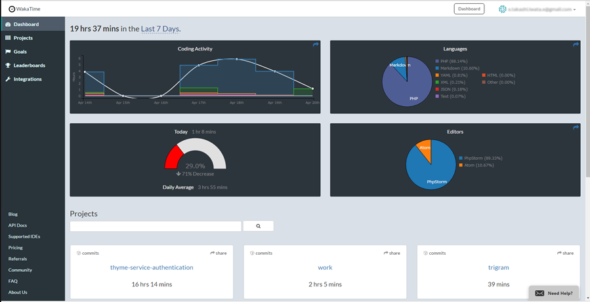
Task: Click the Atom slice of Editors pie
Action: coord(425,147)
